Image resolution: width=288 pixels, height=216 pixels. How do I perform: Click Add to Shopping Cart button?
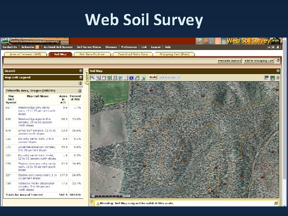click(x=259, y=61)
